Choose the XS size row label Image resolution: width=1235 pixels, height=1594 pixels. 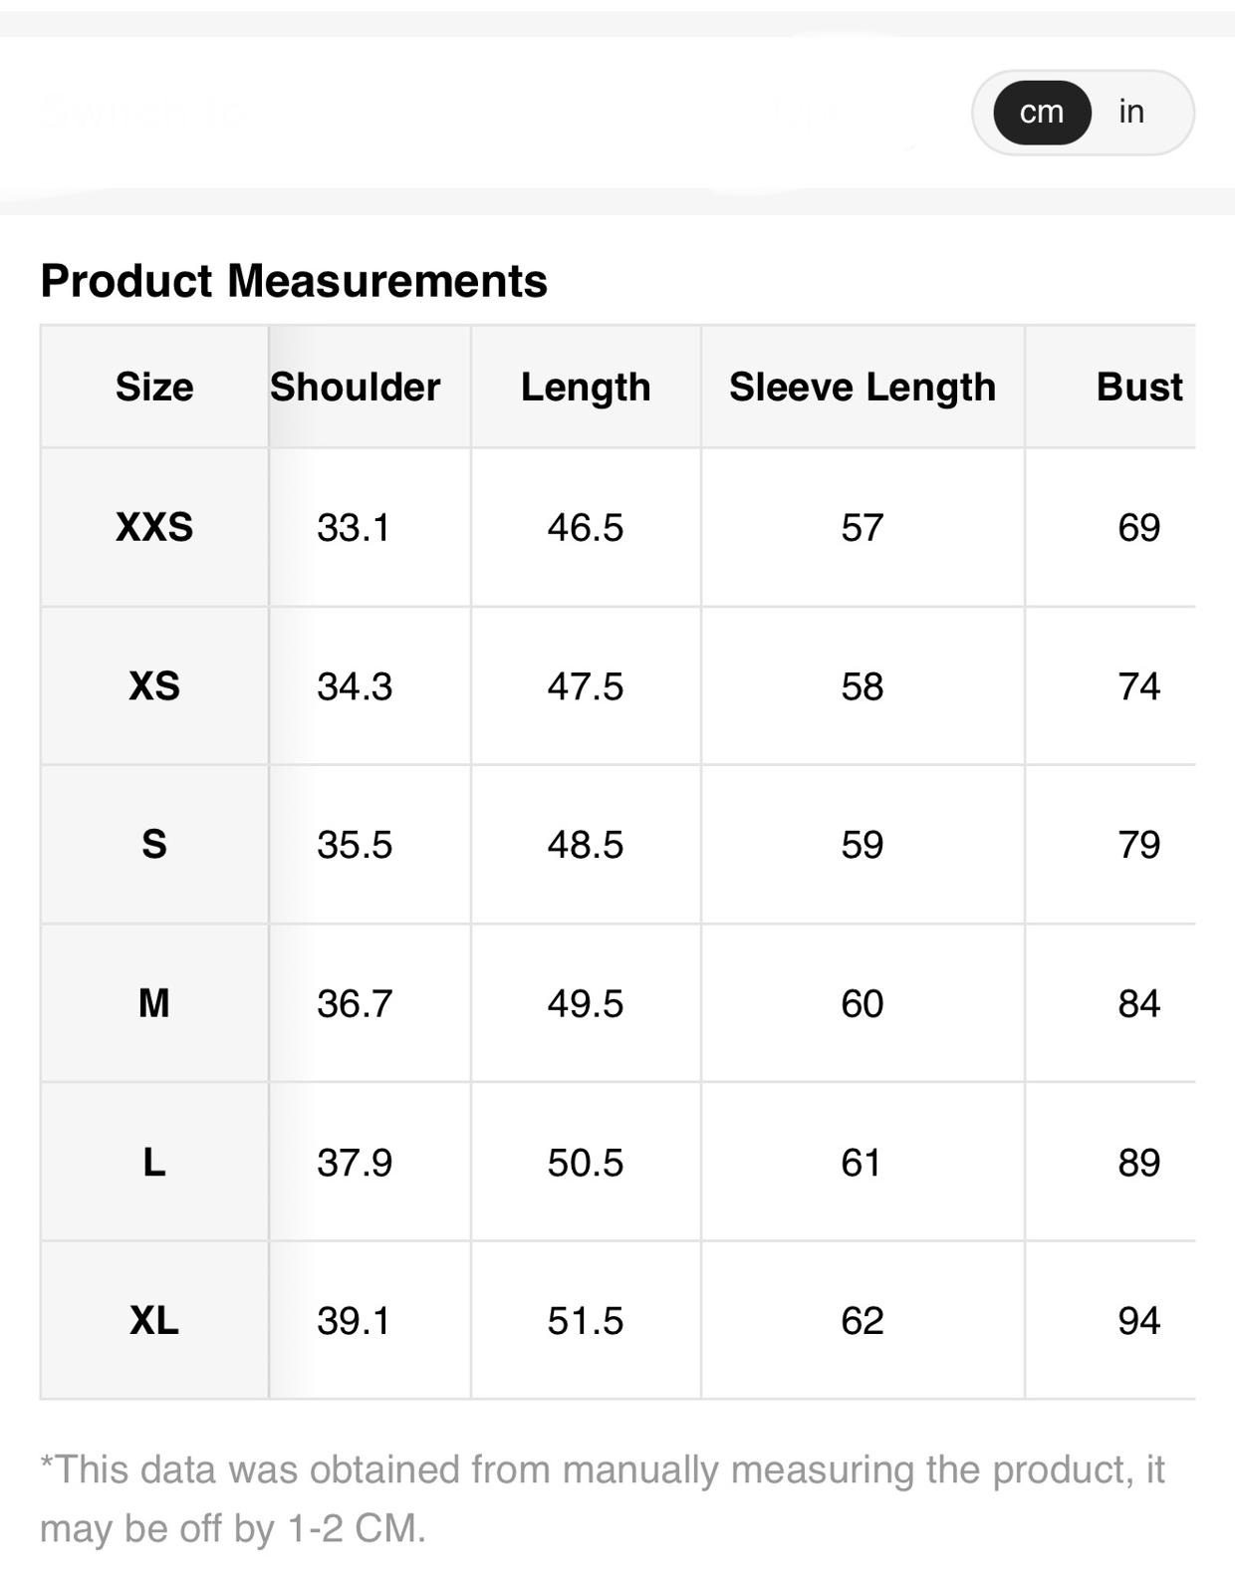pos(154,686)
